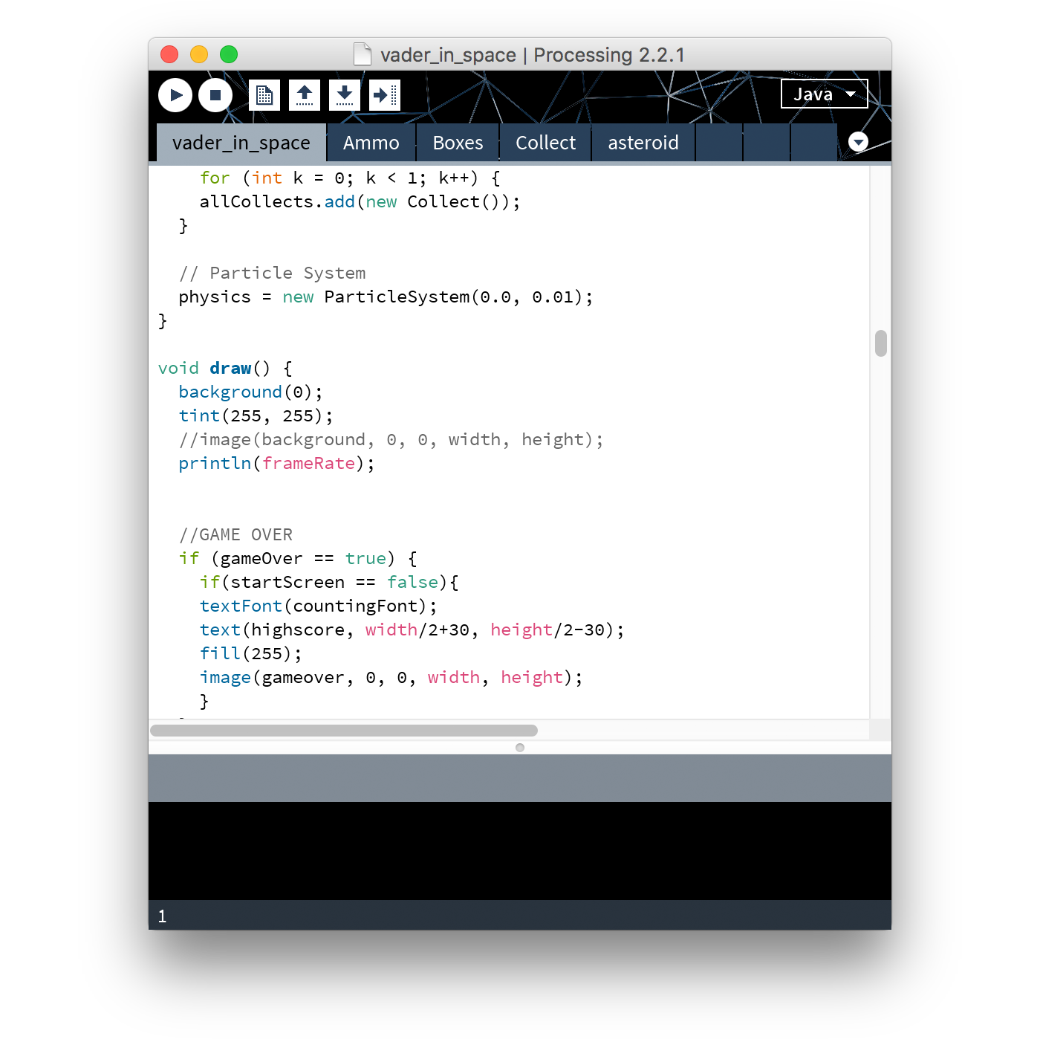Click the vertical scrollbar thumb

(x=881, y=343)
